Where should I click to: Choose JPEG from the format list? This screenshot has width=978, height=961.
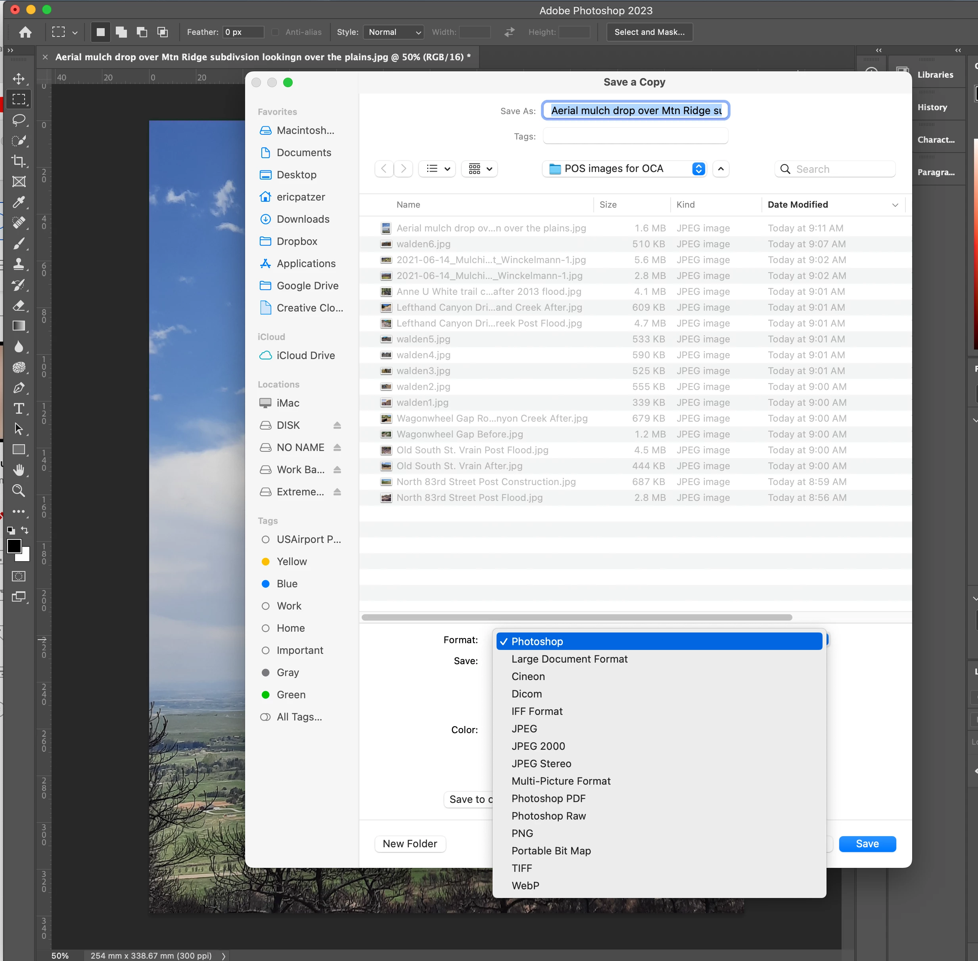click(524, 729)
